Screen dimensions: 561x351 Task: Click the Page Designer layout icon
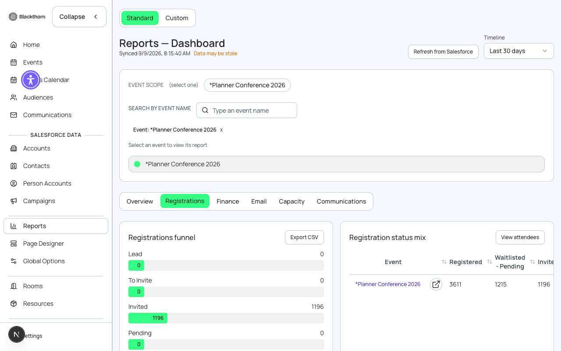tap(14, 244)
